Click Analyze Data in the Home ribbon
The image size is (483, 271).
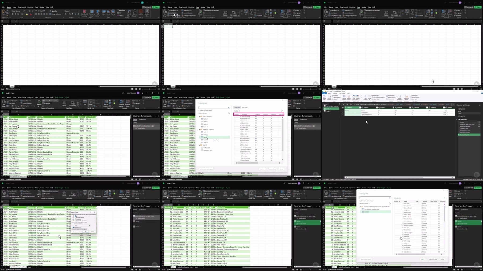tap(147, 13)
